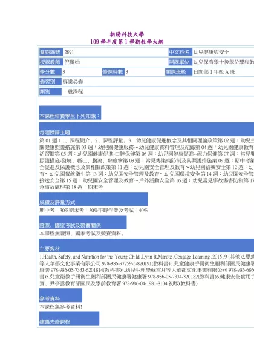The image size is (254, 359).
Task: Select course number value 2891
Action: pyautogui.click(x=69, y=52)
